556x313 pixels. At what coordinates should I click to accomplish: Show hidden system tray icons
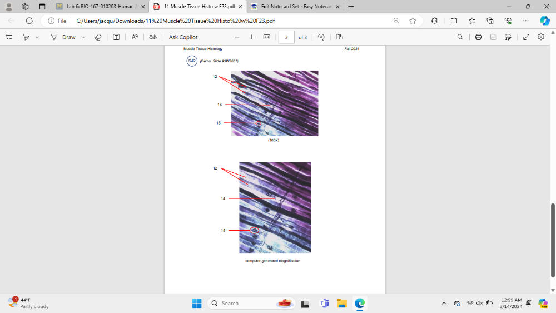point(444,304)
